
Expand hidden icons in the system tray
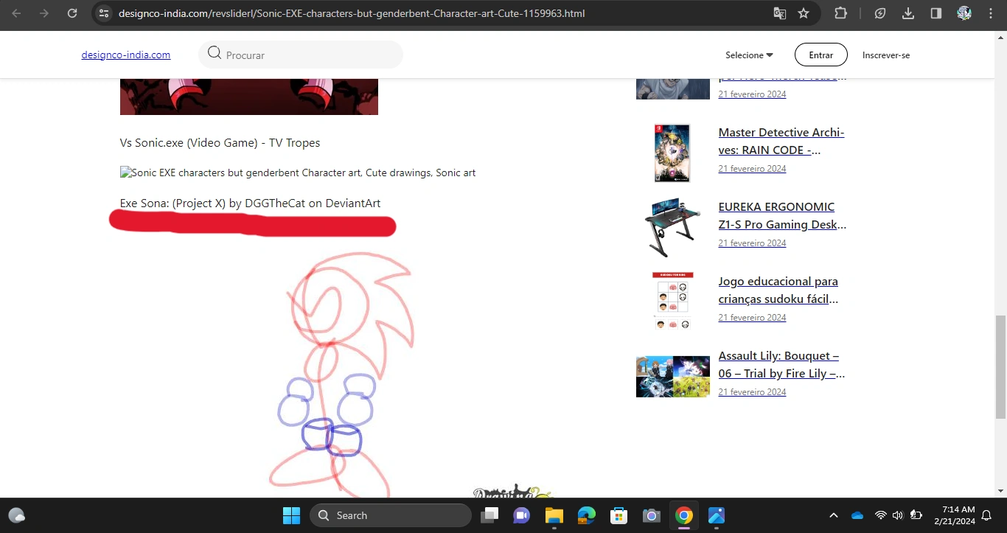click(x=833, y=515)
